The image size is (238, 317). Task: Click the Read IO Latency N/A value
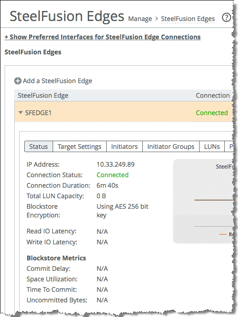(102, 231)
